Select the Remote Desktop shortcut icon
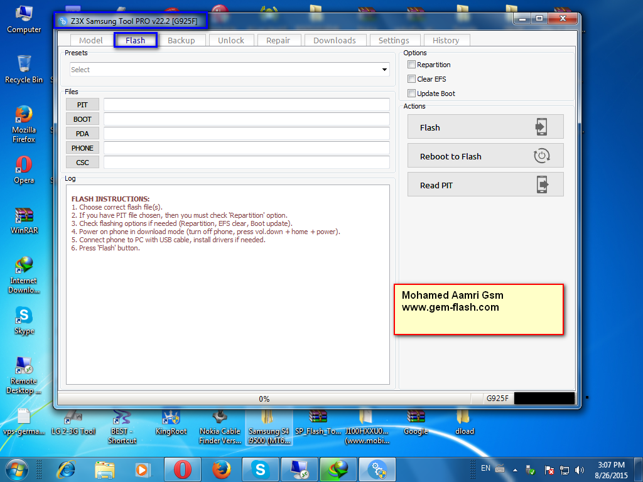Viewport: 643px width, 482px height. (24, 375)
